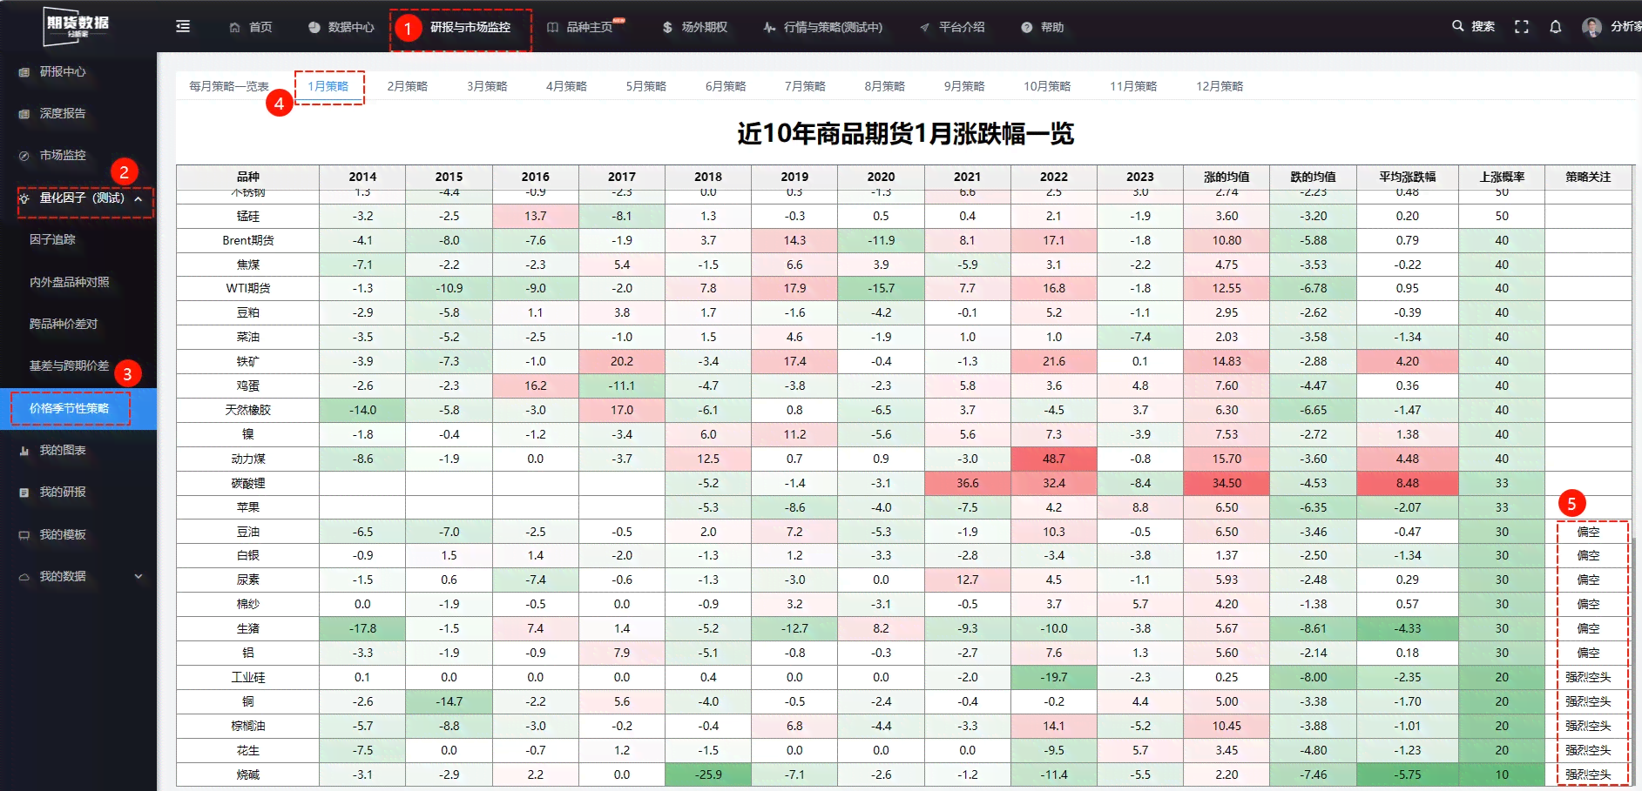Open 基差与跨期价差 in sidebar
The image size is (1642, 791).
pos(70,365)
